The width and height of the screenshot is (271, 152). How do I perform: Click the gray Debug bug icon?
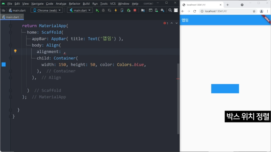pos(103,10)
